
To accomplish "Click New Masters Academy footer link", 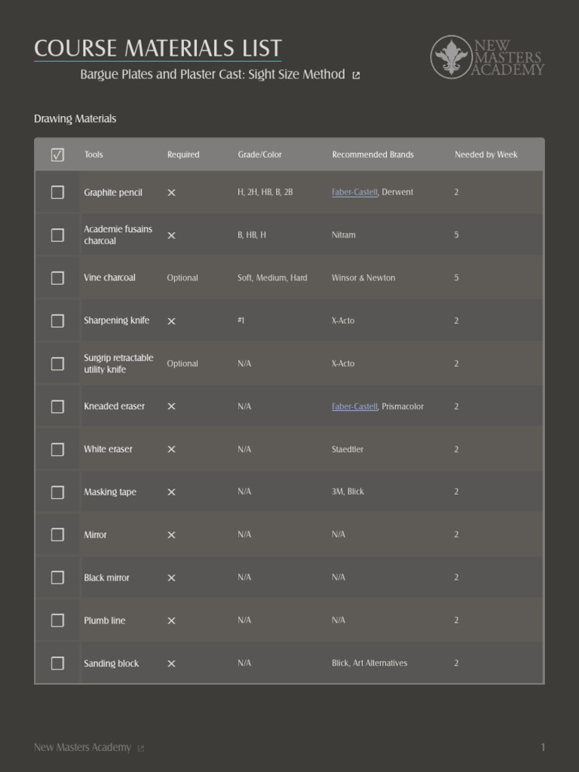I will tap(82, 747).
